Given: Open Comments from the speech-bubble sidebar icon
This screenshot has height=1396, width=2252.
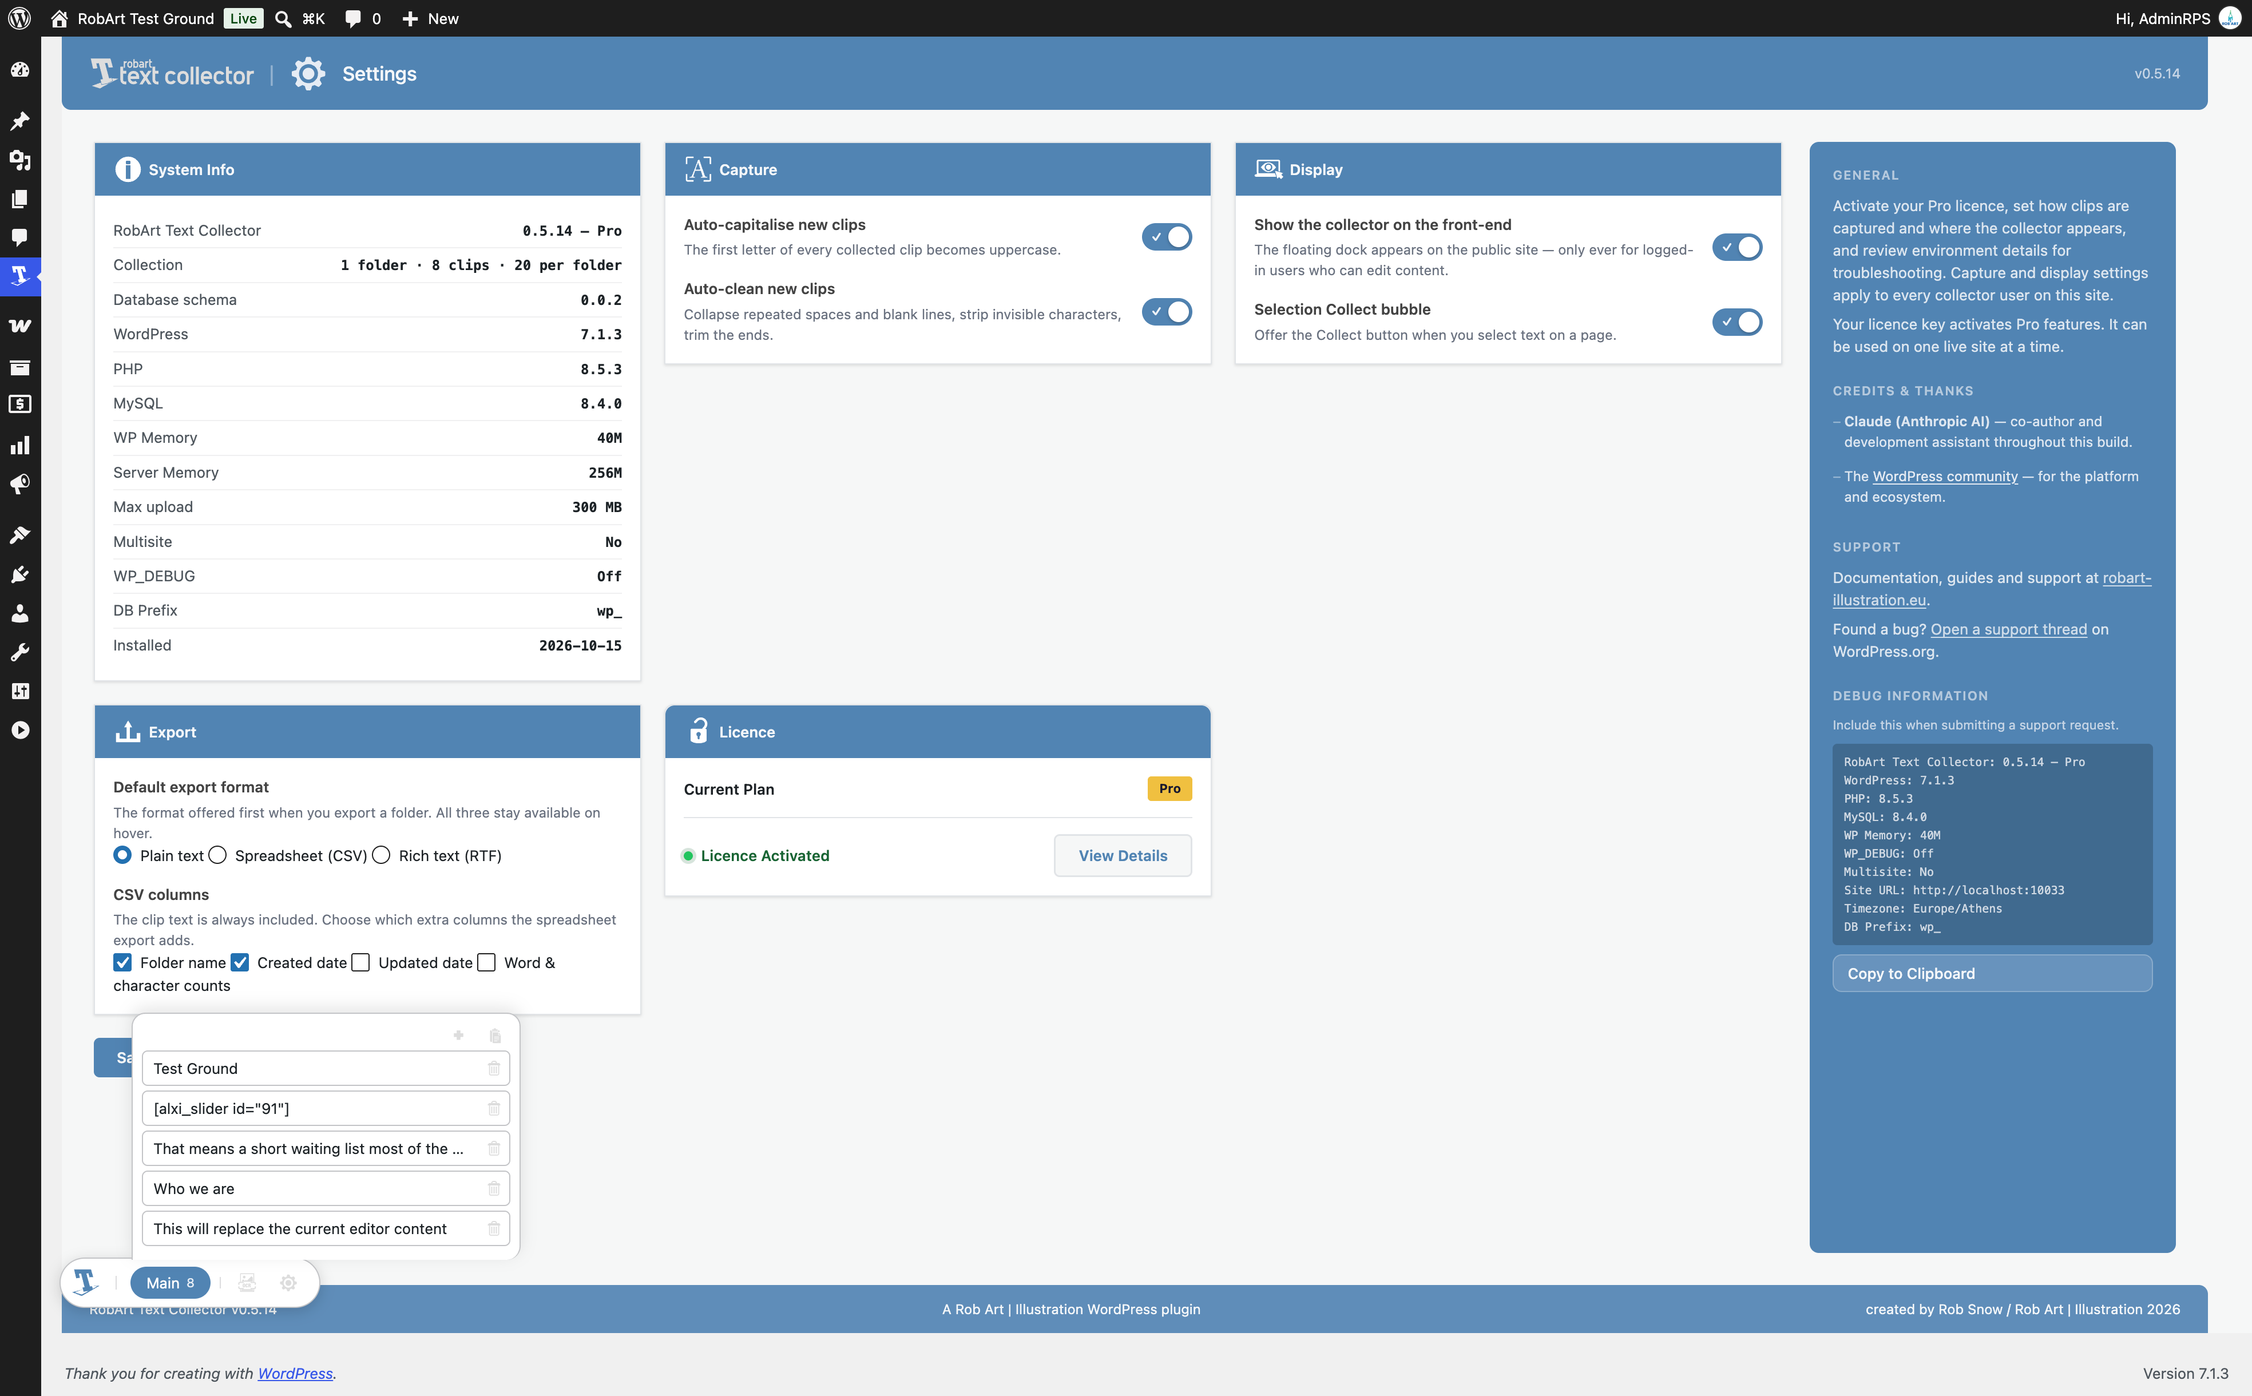Looking at the screenshot, I should click(19, 237).
